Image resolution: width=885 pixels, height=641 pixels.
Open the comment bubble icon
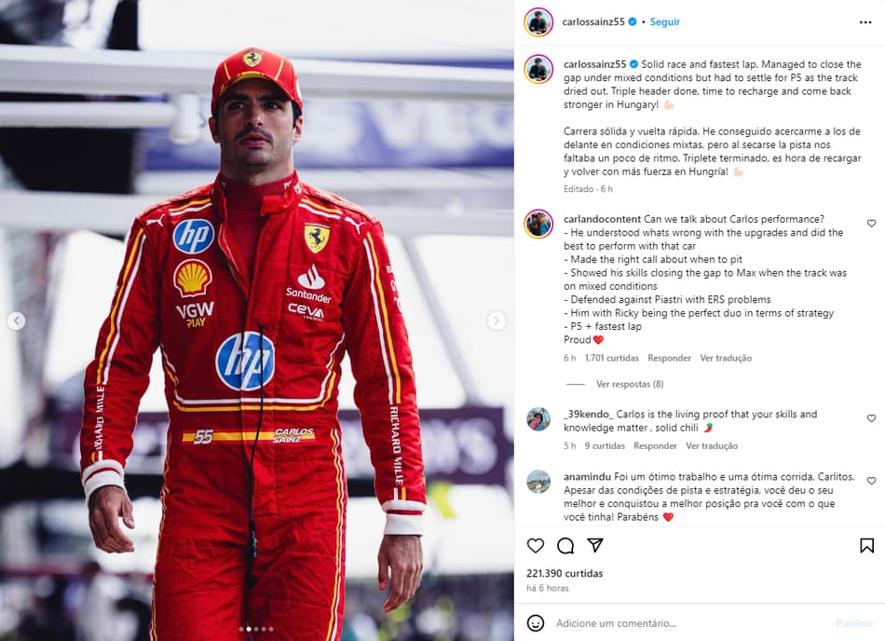[x=565, y=546]
